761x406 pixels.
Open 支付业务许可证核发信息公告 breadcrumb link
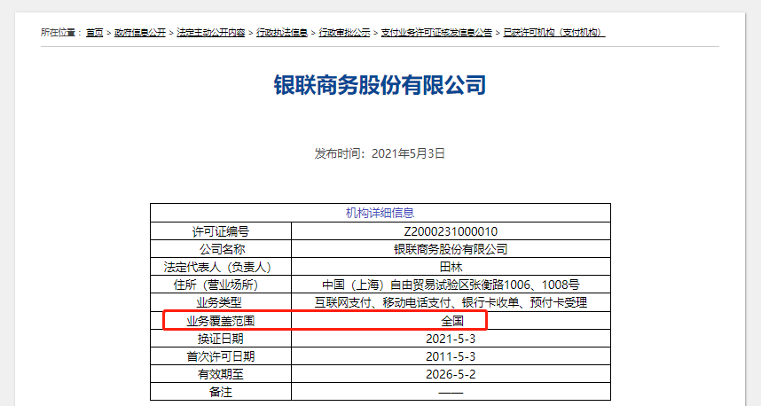click(436, 33)
